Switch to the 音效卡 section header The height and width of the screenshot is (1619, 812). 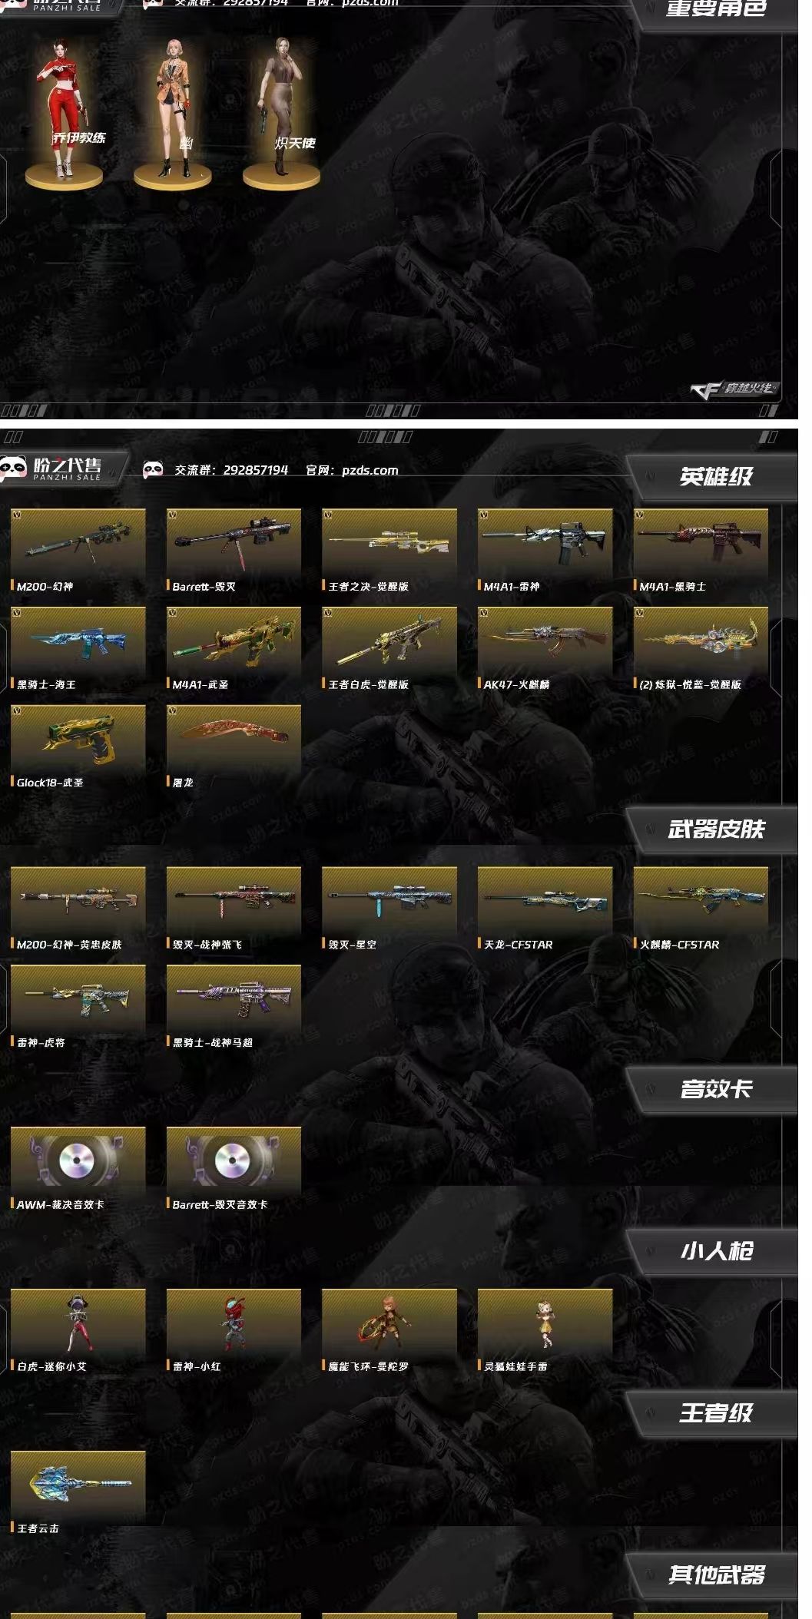point(714,1089)
